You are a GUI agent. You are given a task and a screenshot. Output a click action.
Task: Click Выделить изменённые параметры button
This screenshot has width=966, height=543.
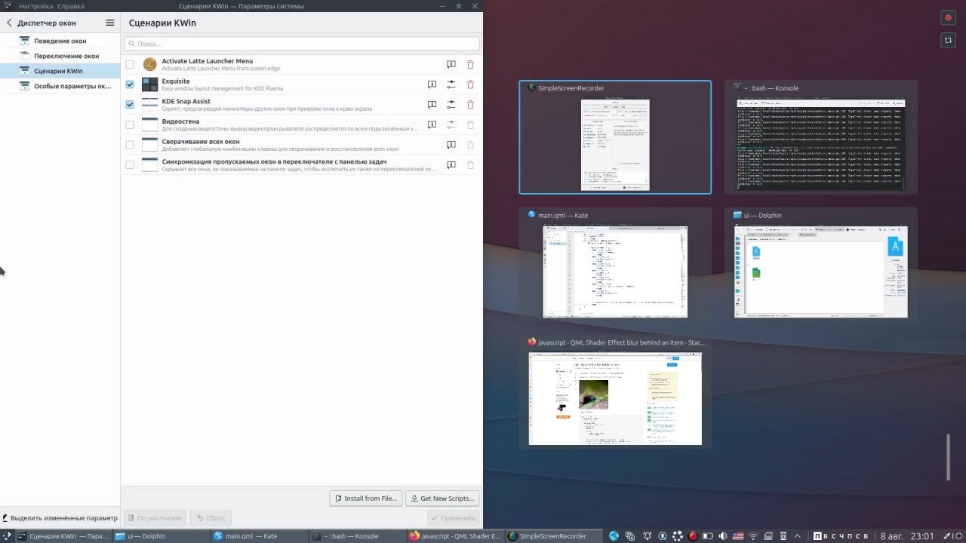click(x=60, y=518)
